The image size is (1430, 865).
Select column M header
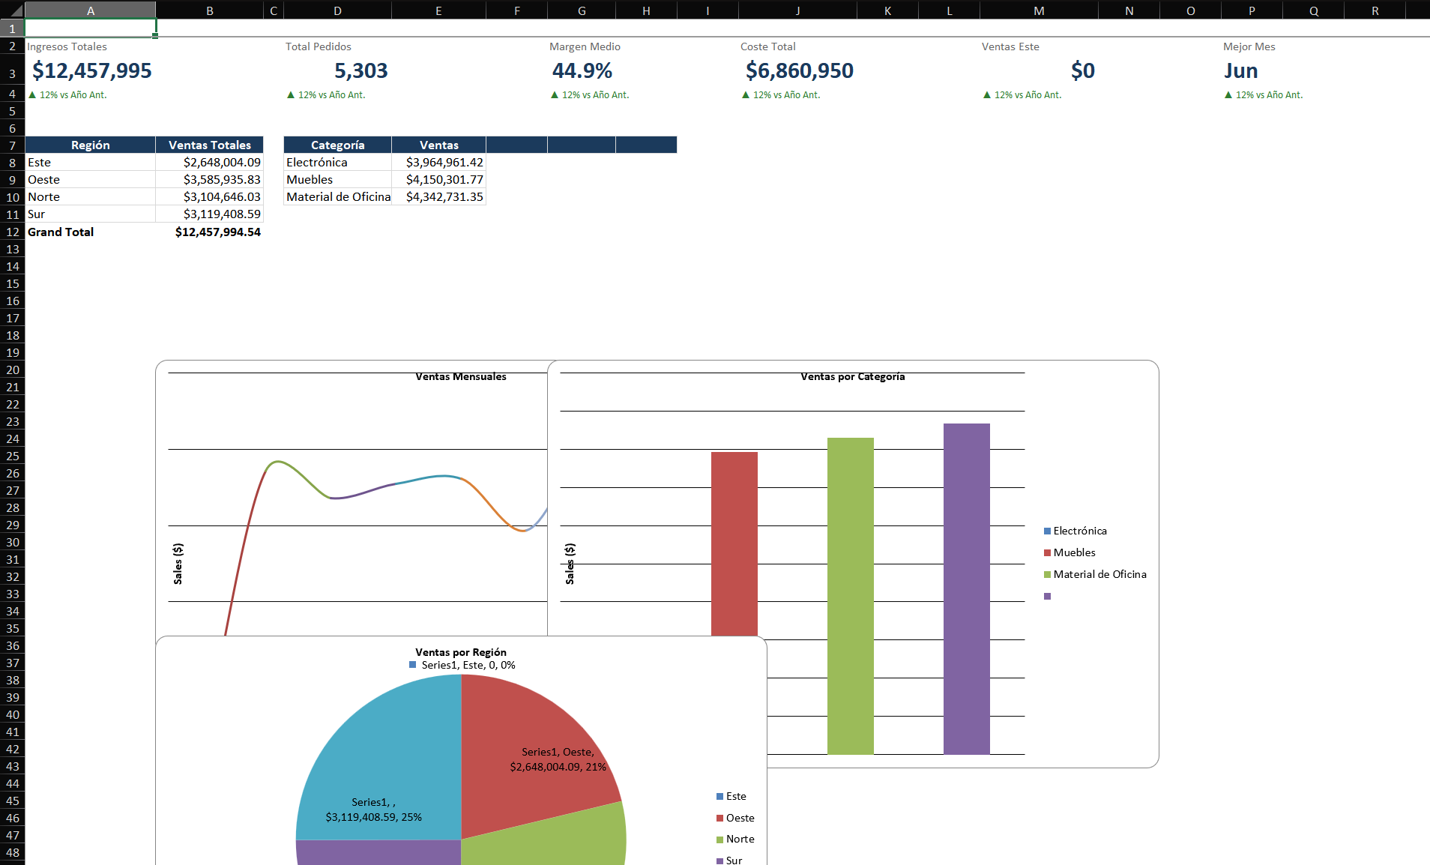click(x=1039, y=10)
